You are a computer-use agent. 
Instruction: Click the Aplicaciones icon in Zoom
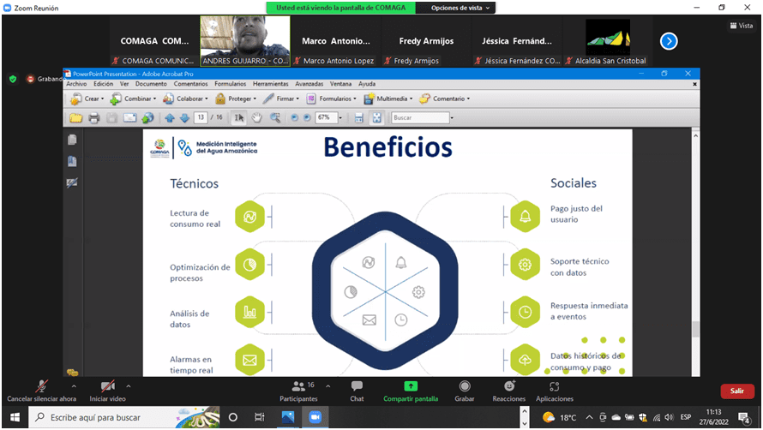point(555,387)
